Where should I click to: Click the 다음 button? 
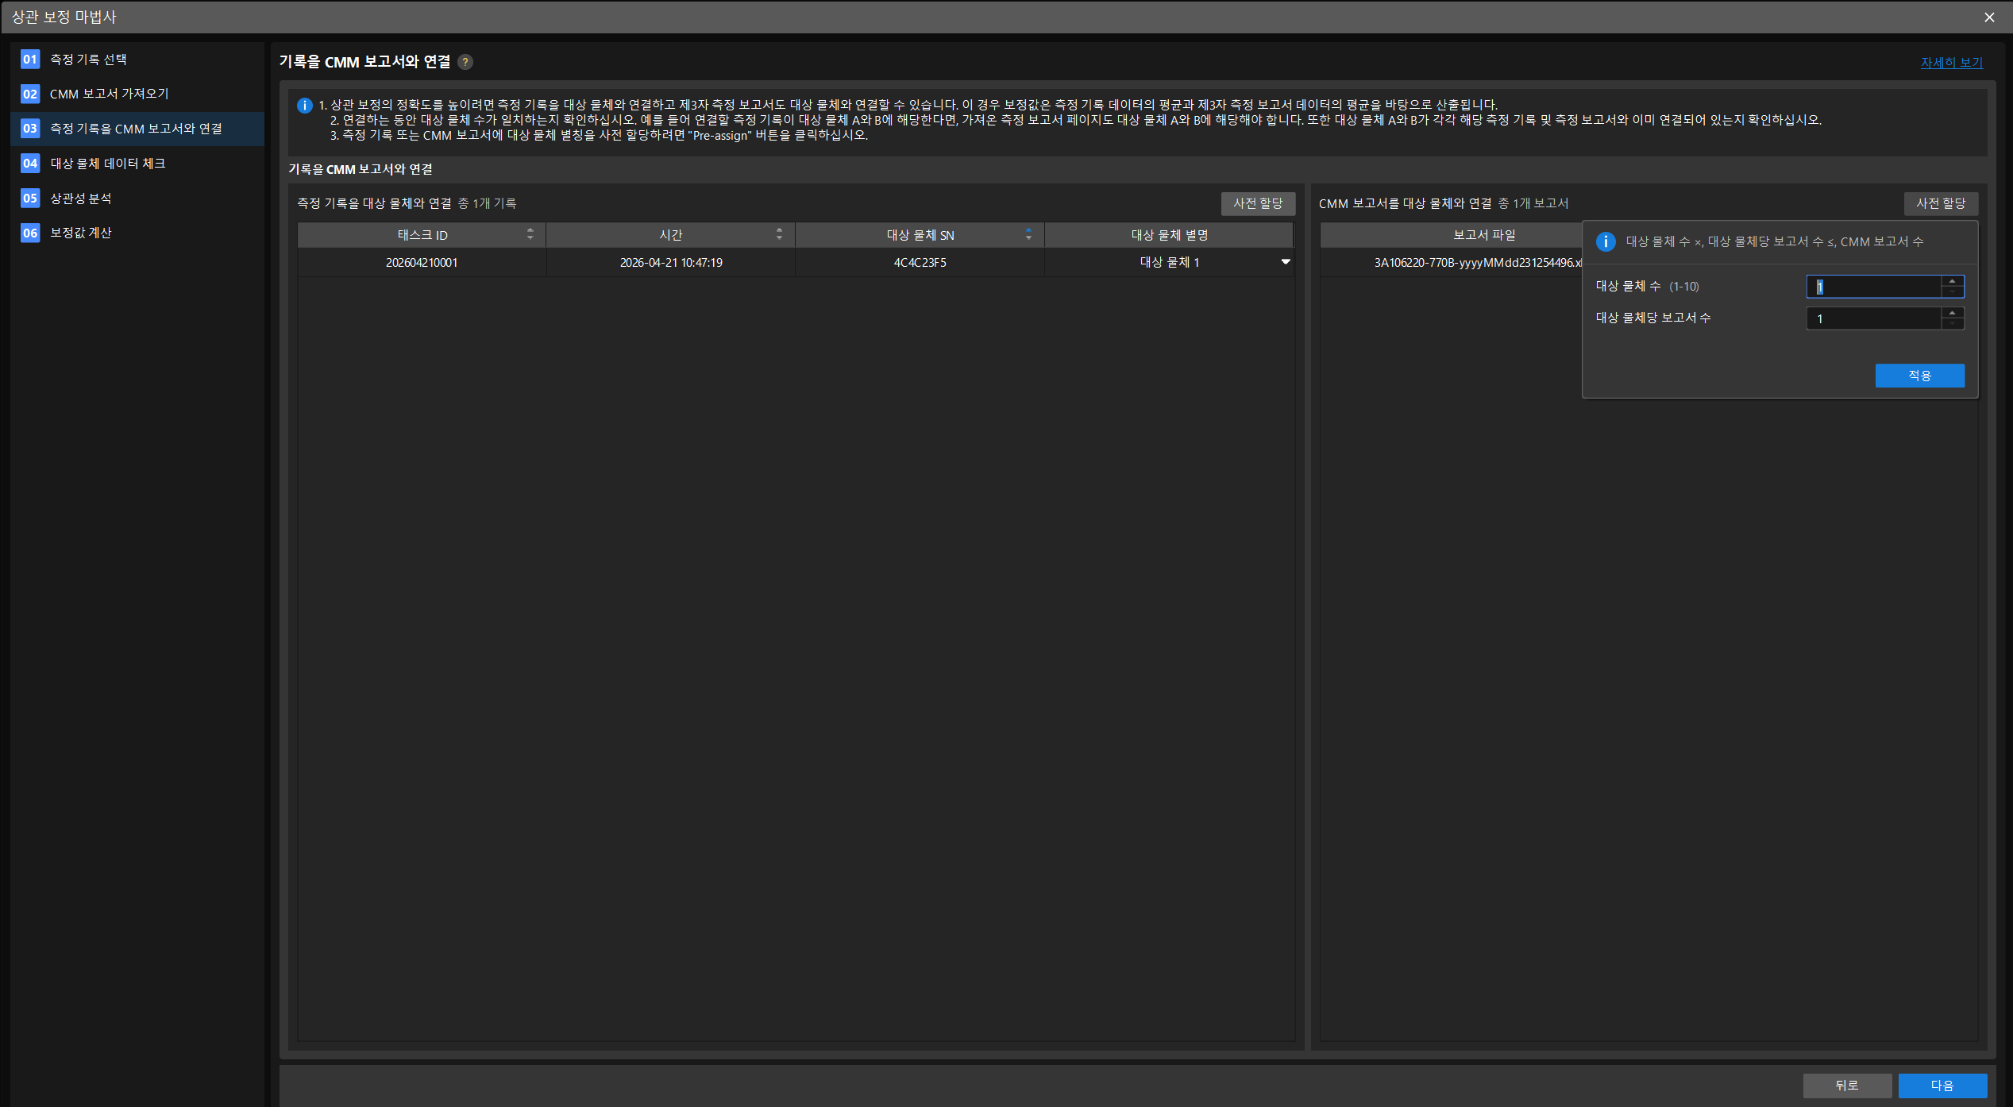pyautogui.click(x=1942, y=1086)
